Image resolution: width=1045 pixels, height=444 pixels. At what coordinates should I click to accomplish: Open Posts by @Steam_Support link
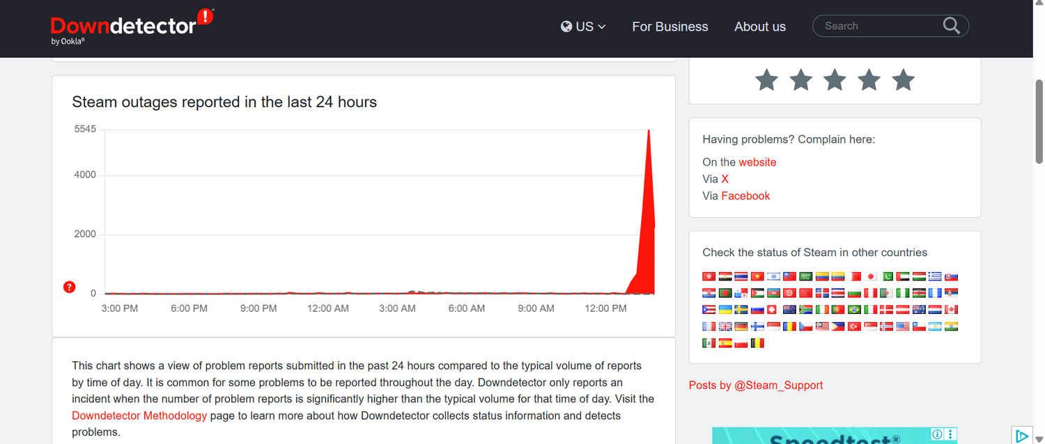[x=755, y=385]
